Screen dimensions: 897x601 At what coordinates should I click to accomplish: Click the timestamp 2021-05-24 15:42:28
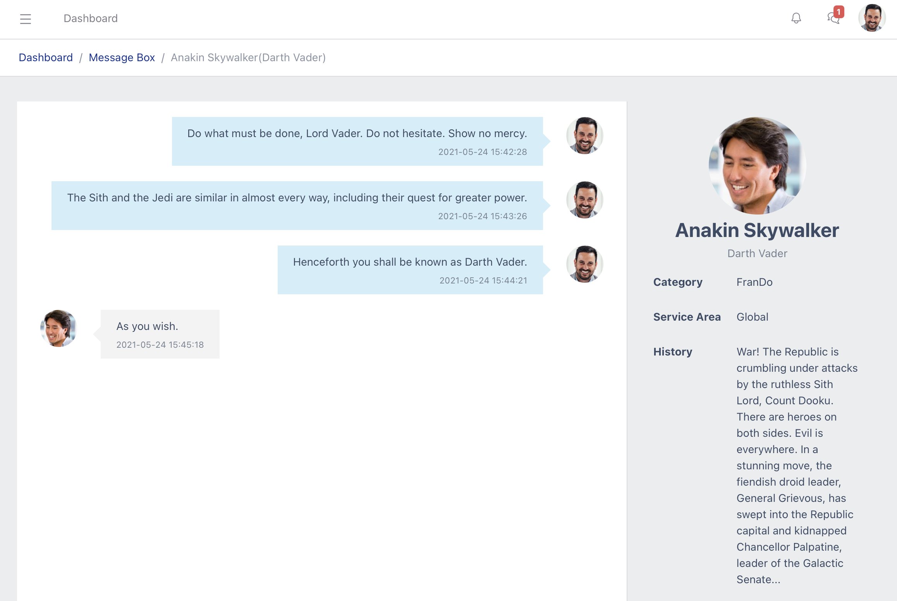483,152
